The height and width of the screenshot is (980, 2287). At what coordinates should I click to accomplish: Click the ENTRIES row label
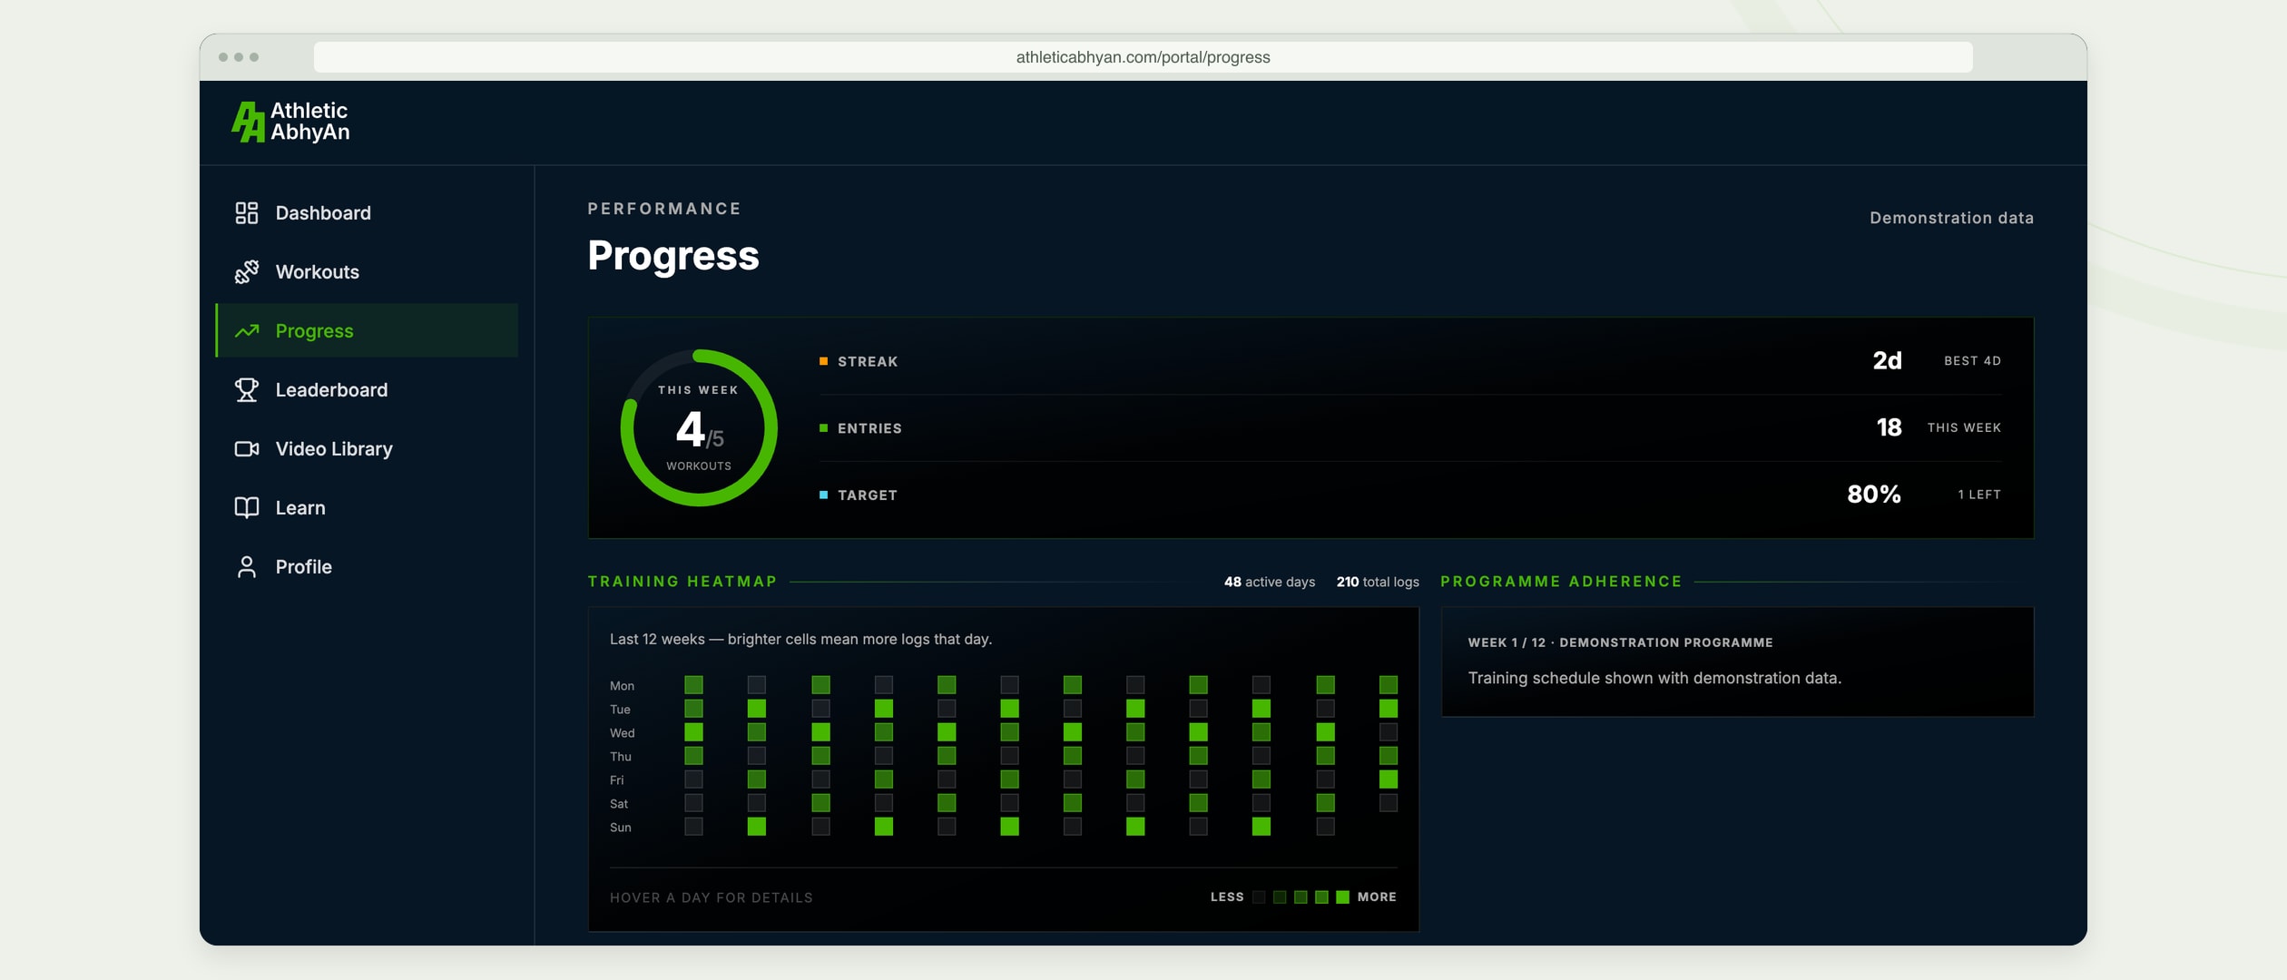coord(869,428)
